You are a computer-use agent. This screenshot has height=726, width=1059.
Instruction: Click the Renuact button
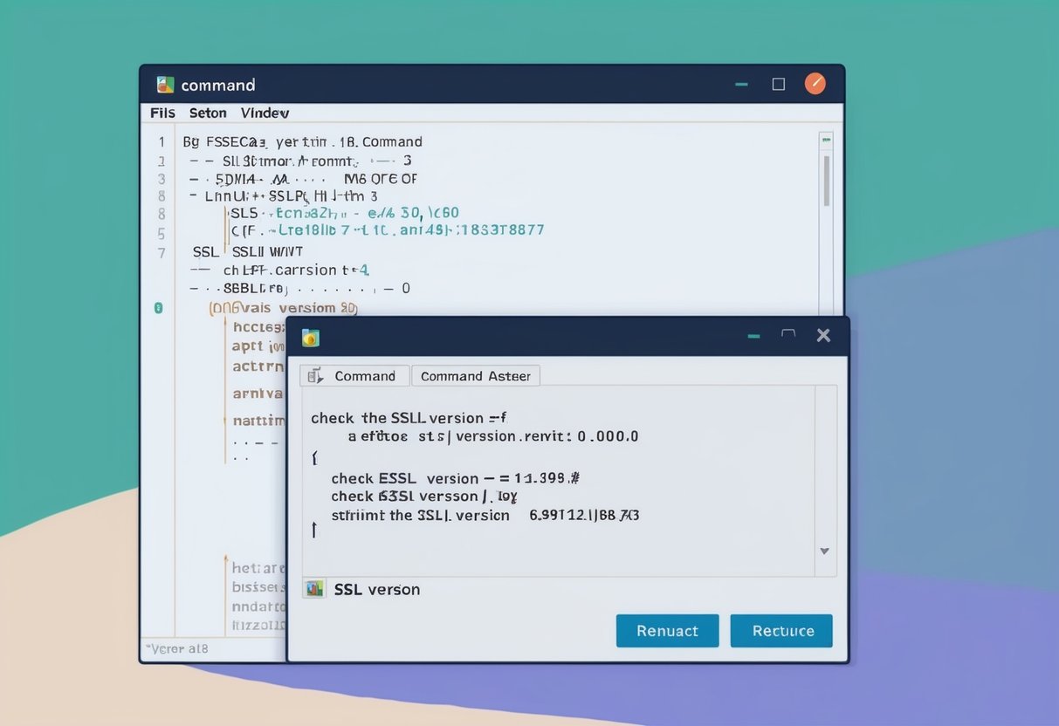pos(667,630)
